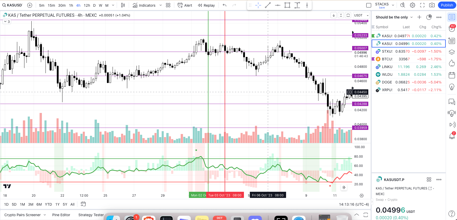457x220 pixels.
Task: Select the trend line drawing tool
Action: [268, 5]
